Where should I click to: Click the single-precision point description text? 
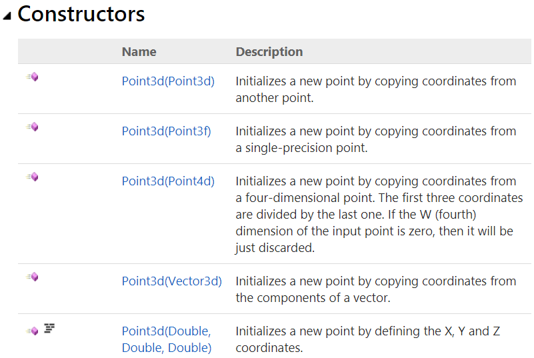375,139
